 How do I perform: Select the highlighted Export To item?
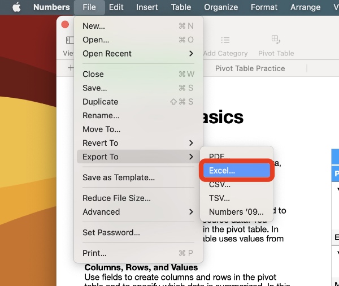(x=138, y=157)
